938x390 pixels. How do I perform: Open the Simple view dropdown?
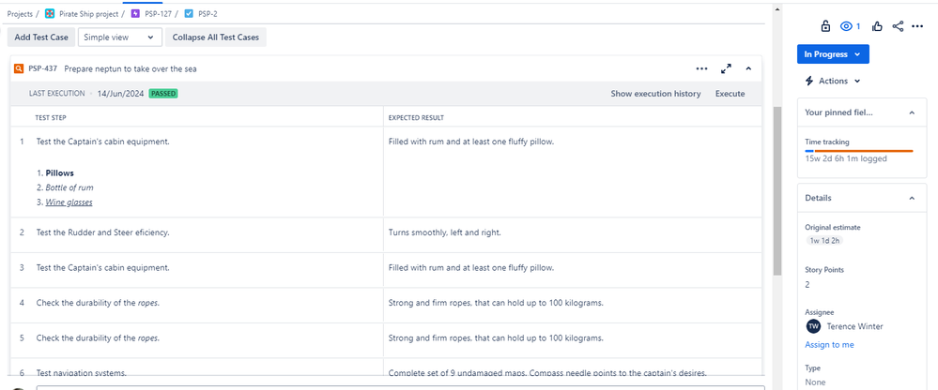coord(120,37)
